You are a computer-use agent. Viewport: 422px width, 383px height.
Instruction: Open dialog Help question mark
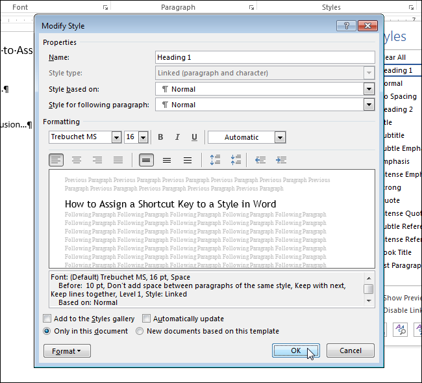(x=346, y=26)
